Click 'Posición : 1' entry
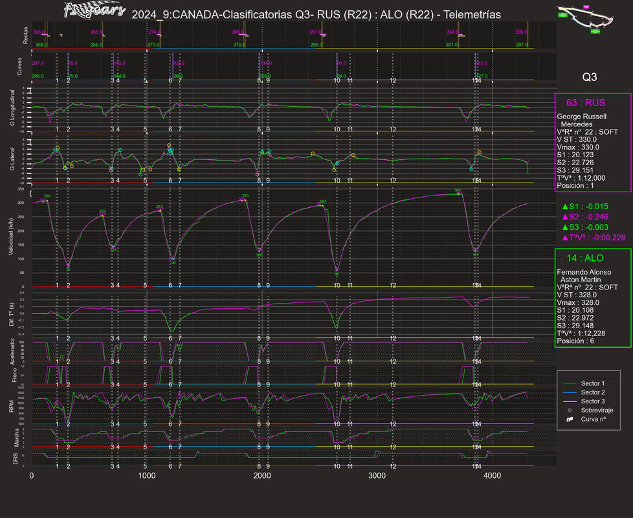Viewport: 633px width, 518px height. pos(575,186)
